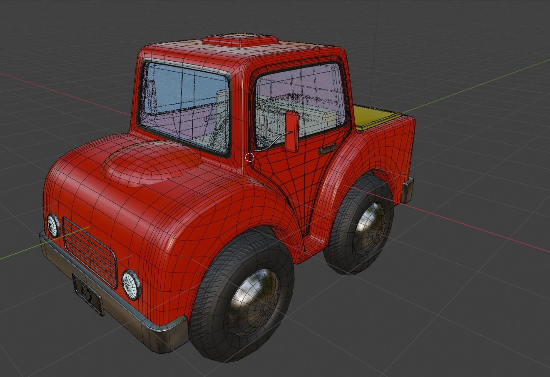Select the 3D cursor near the door
550x377 pixels.
pyautogui.click(x=249, y=157)
